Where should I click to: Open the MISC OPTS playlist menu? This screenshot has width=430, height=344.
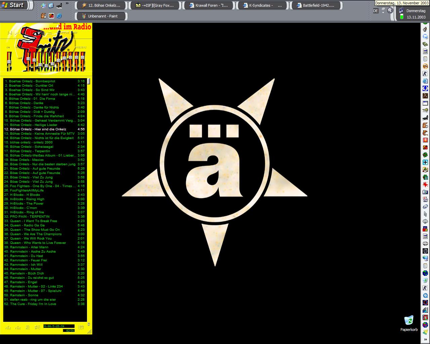(x=37, y=327)
